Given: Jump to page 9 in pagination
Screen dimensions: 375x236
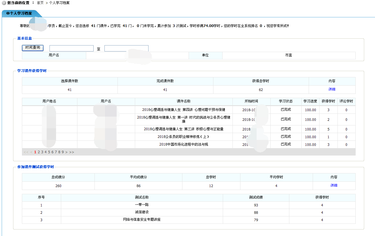Looking at the screenshot, I should pos(63,152).
